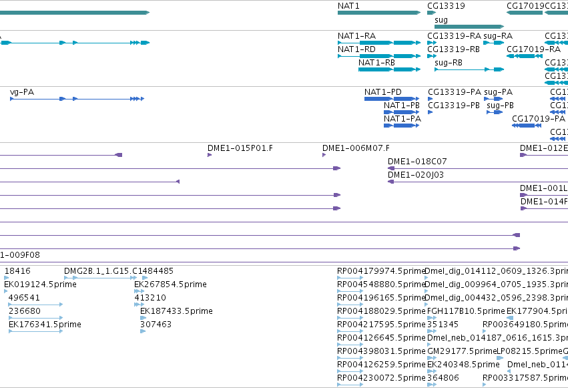
Task: Select the RP004217595.5prime EST
Action: click(350, 331)
